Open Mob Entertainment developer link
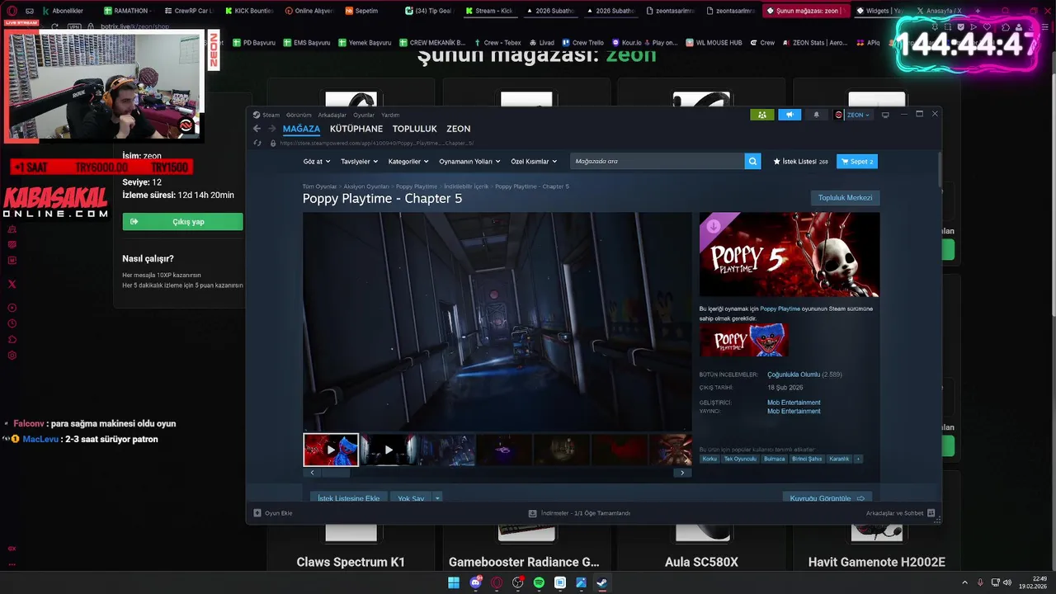 794,403
